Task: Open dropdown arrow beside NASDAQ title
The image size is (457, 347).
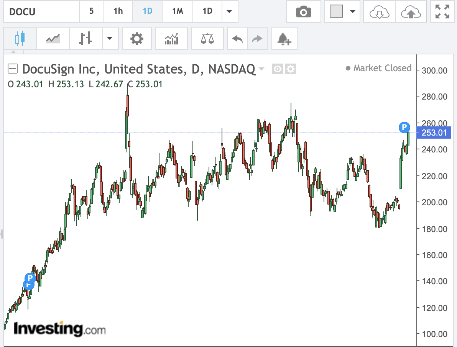Action: click(261, 69)
